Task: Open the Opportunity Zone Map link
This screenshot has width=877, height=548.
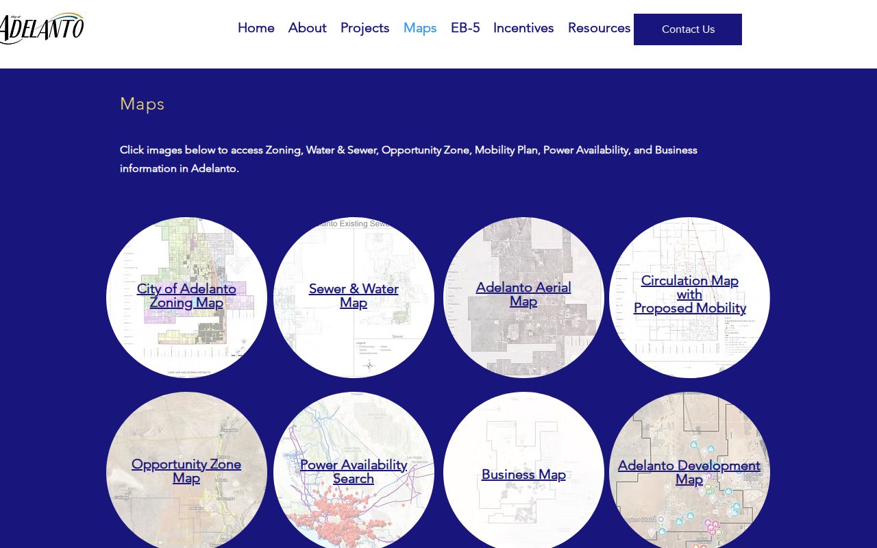Action: 186,471
